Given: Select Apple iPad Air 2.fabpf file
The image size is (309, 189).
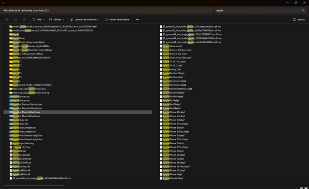Looking at the screenshot, I should [x=172, y=73].
